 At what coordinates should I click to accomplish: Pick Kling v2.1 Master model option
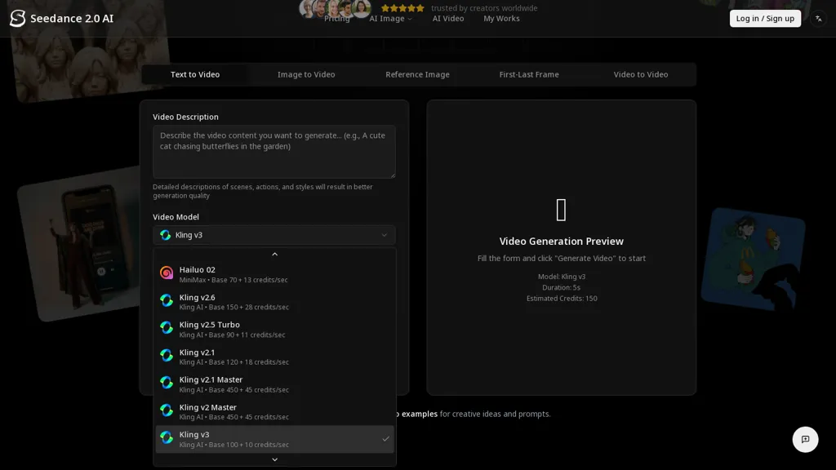click(x=274, y=384)
